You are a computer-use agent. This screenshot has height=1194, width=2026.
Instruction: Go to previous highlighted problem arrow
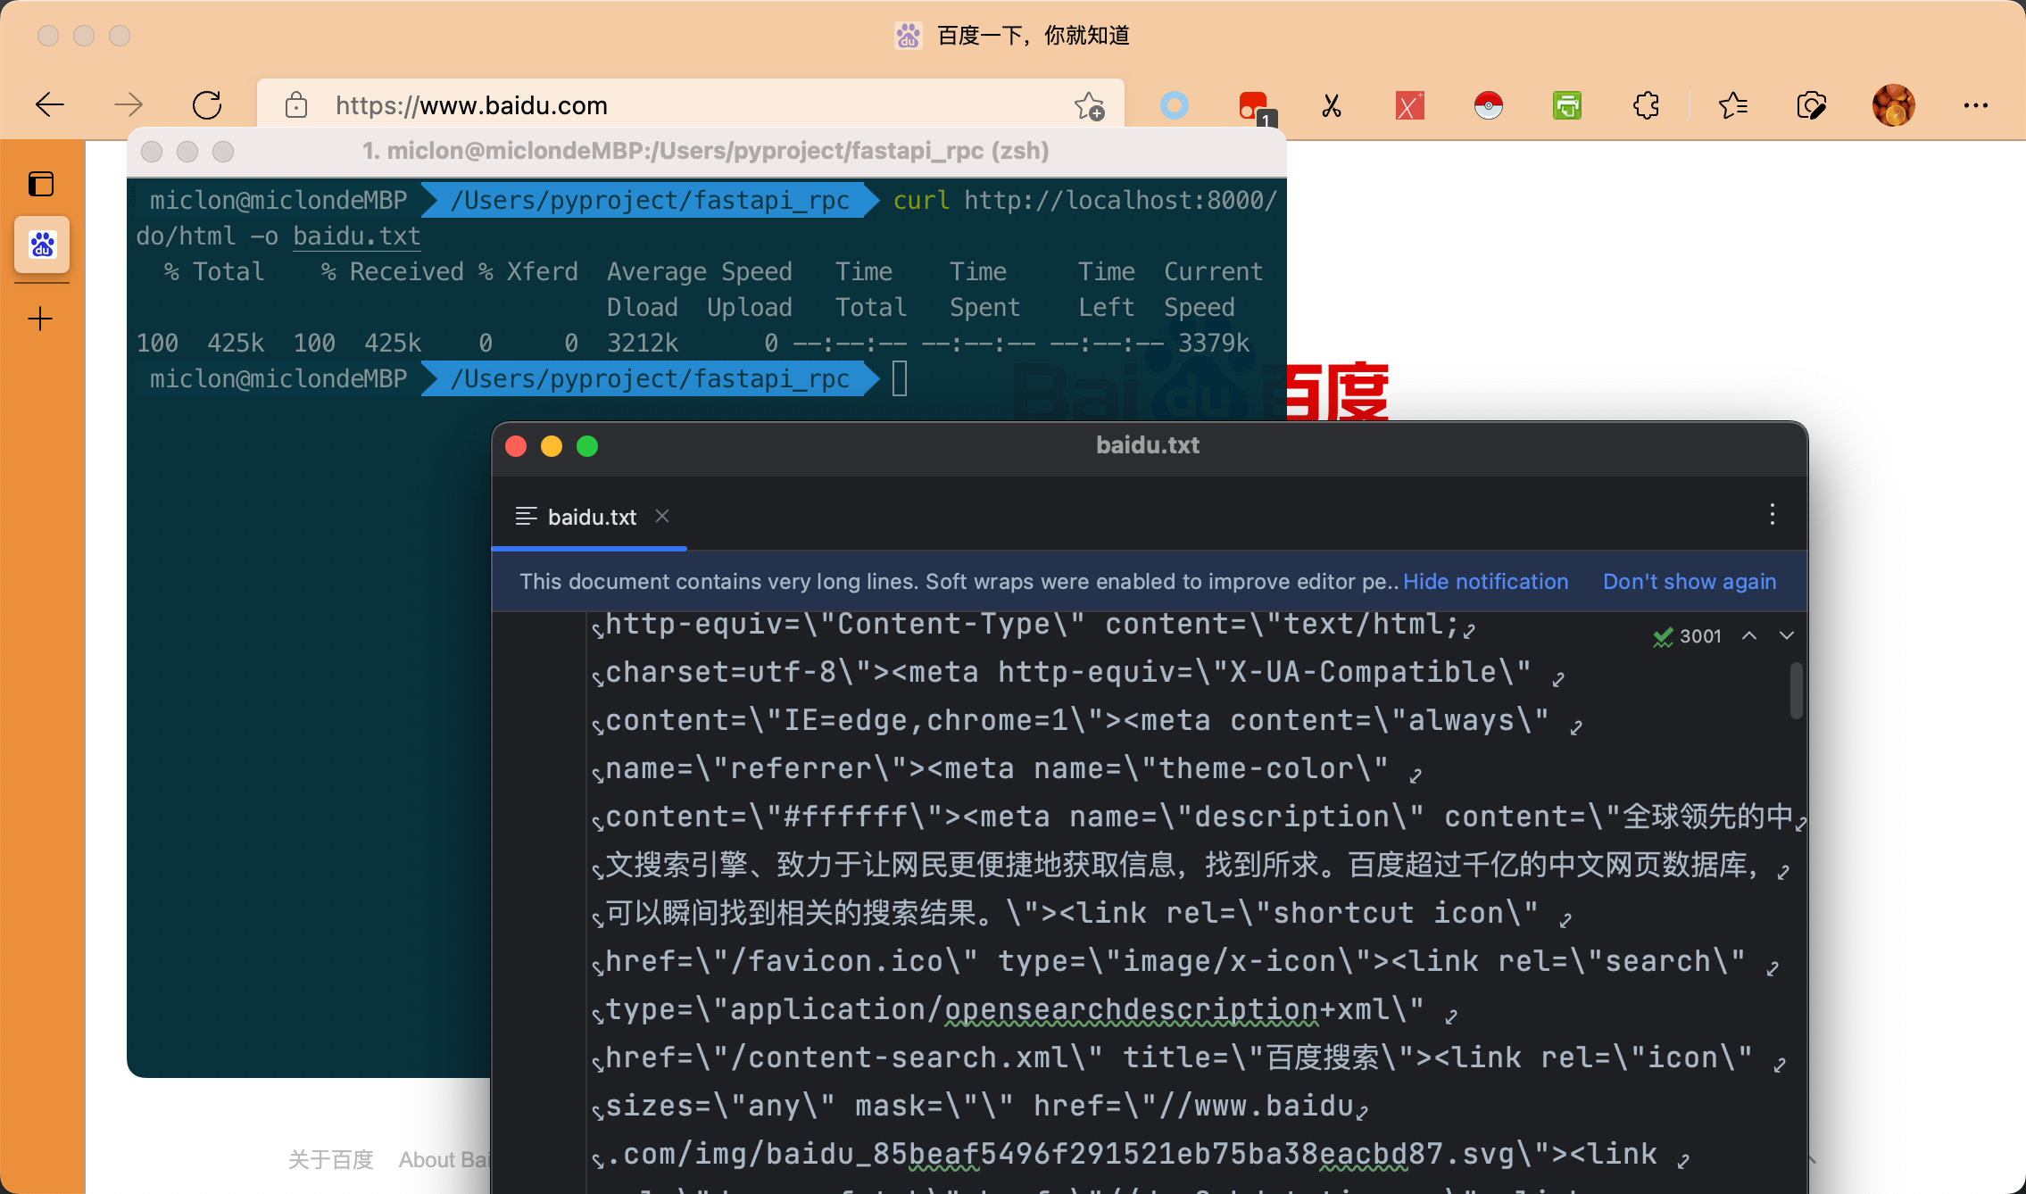(1749, 635)
